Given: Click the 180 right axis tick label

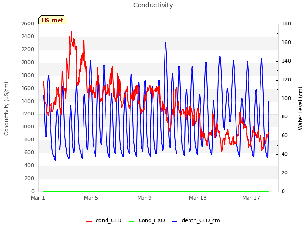Looking at the screenshot, I should [x=286, y=23].
